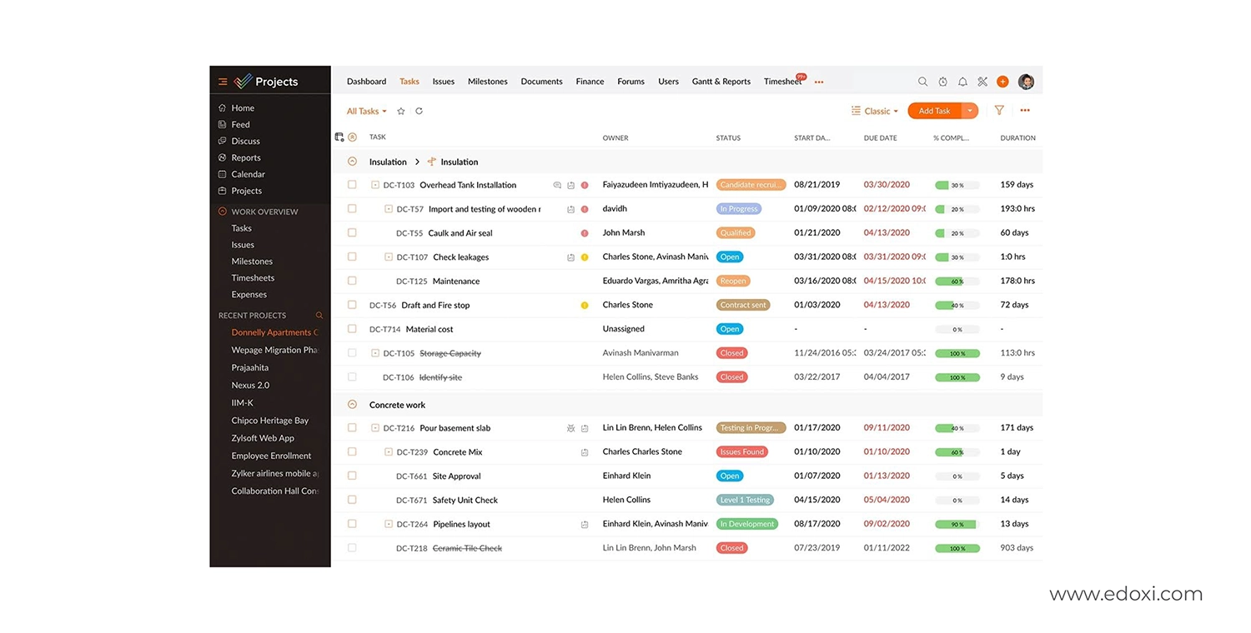Collapse the Concrete work section
1251x633 pixels.
[354, 405]
